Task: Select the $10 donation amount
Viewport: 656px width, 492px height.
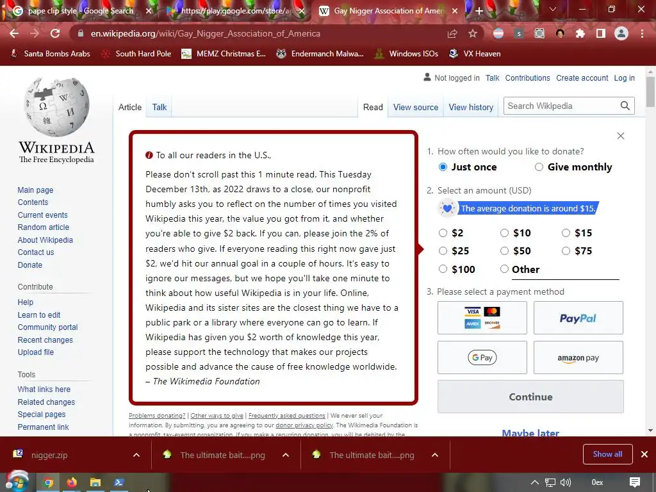Action: pos(505,233)
